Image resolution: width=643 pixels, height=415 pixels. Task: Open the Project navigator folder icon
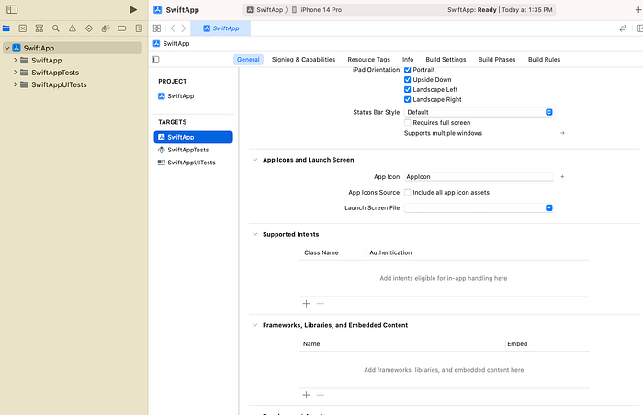6,28
